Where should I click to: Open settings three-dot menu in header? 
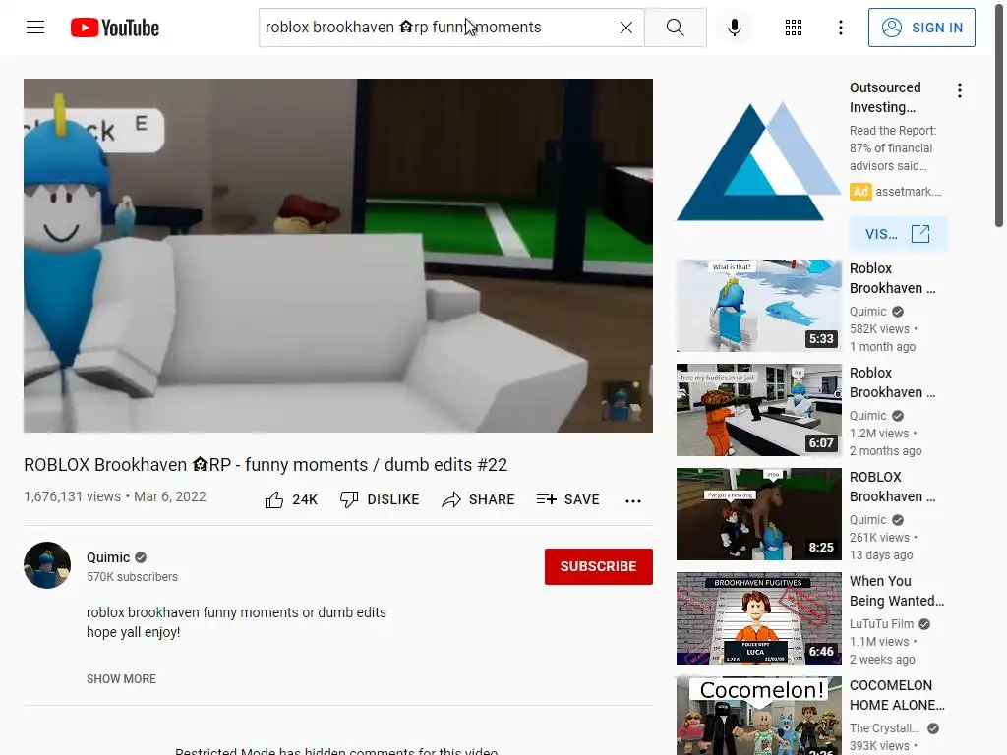[840, 28]
